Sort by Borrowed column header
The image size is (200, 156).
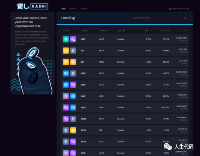pyautogui.click(x=164, y=31)
